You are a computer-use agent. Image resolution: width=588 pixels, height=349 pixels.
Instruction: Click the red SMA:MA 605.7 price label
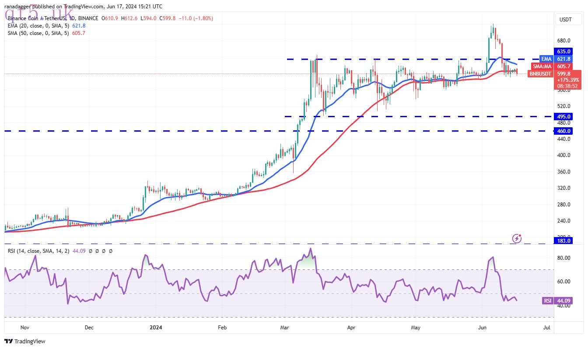click(552, 66)
